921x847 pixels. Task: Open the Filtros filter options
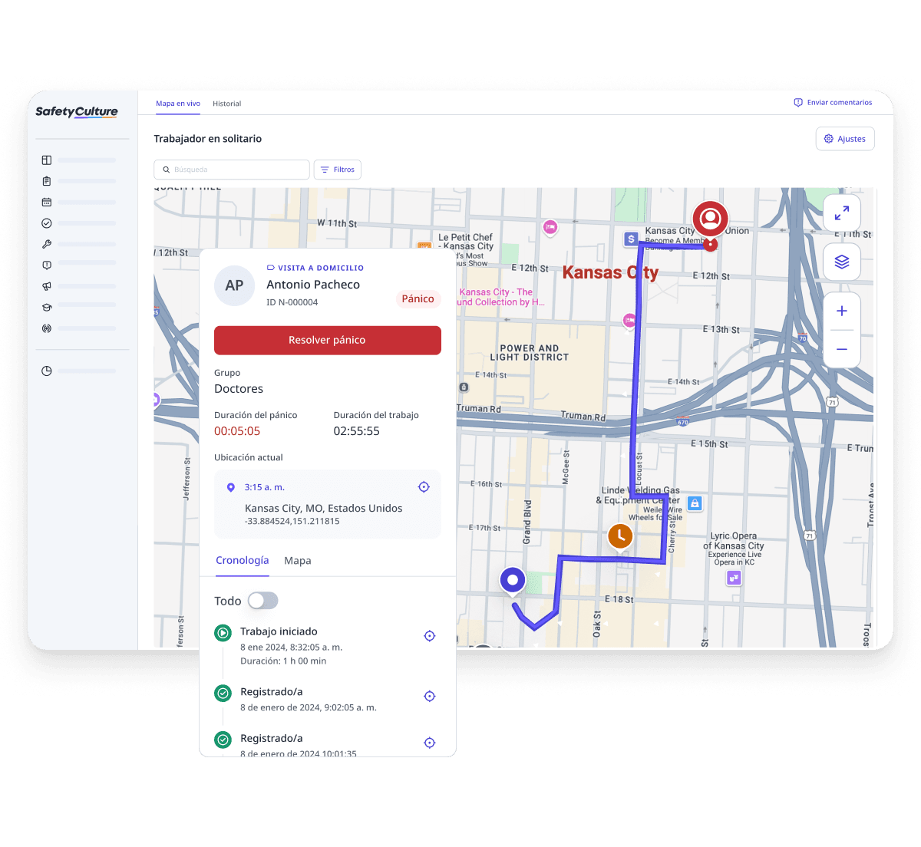(x=337, y=170)
